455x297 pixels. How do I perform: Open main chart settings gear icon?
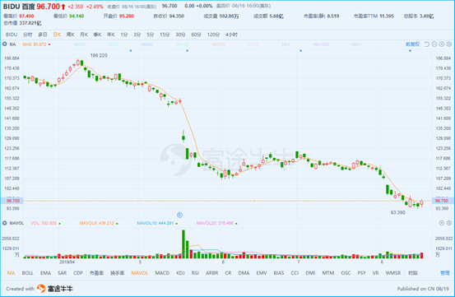click(449, 44)
